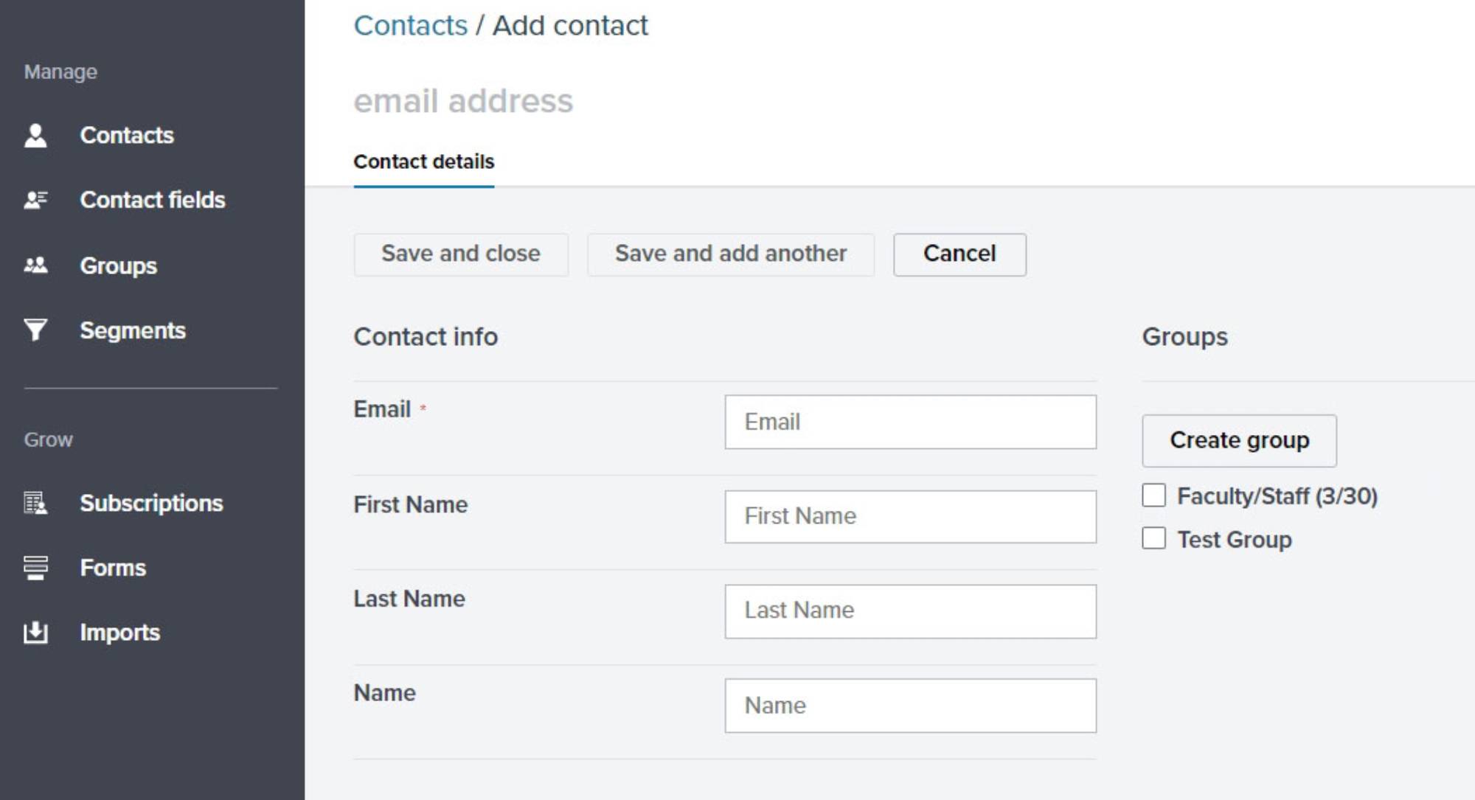Enable the Test Group checkbox
The height and width of the screenshot is (800, 1475).
click(x=1153, y=539)
